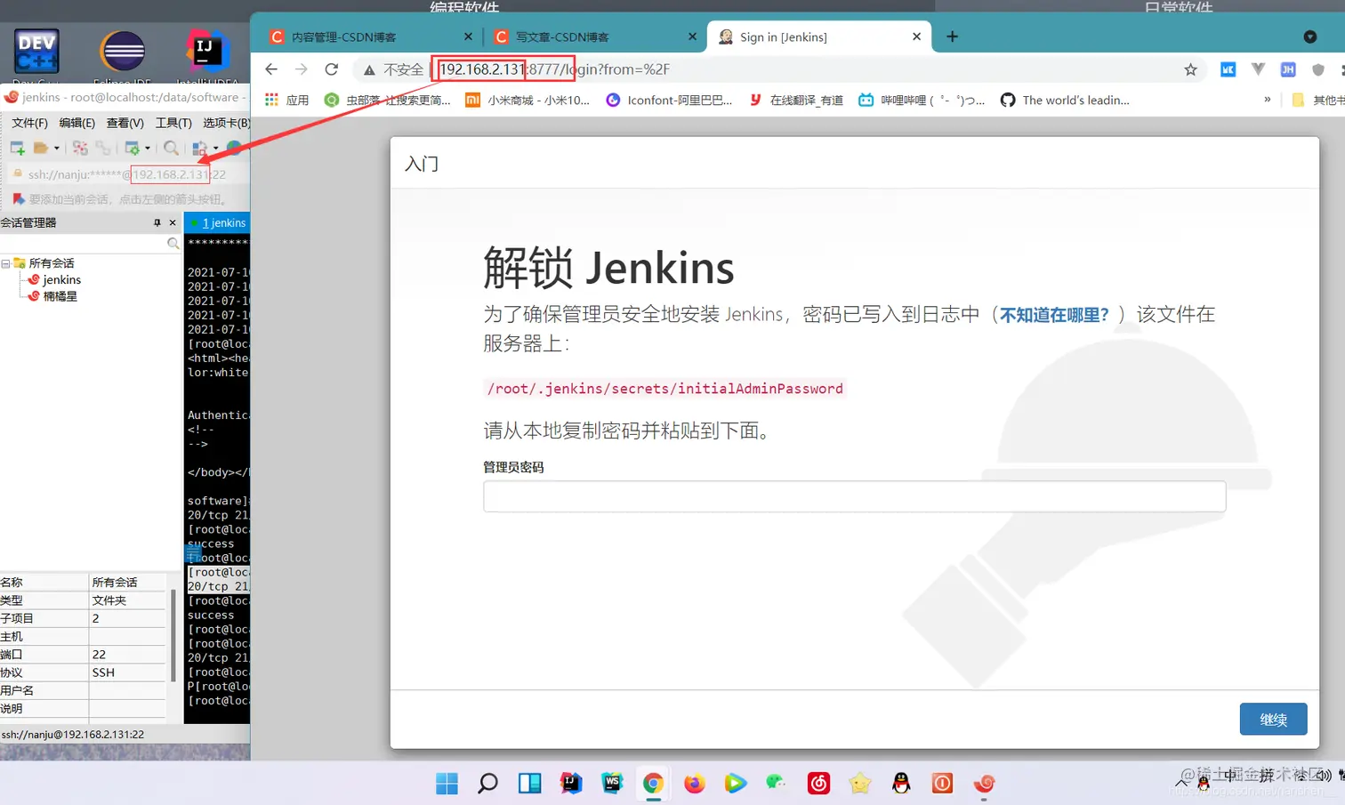This screenshot has width=1345, height=805.
Task: Open the dropdown beside the session settings icon
Action: pyautogui.click(x=147, y=148)
